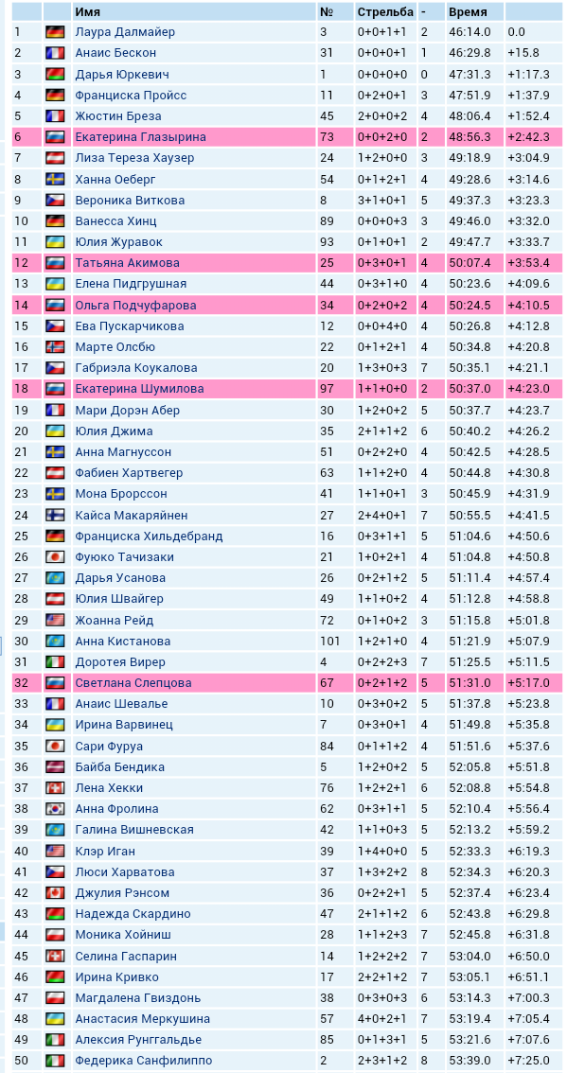Click the time gap +4:50.8
Screen dimensions: 567x1073
pos(528,557)
